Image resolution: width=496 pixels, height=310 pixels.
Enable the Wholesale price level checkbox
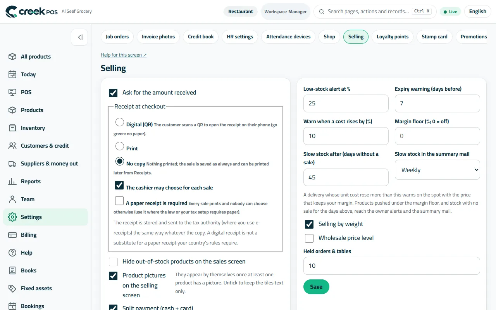[x=309, y=238]
